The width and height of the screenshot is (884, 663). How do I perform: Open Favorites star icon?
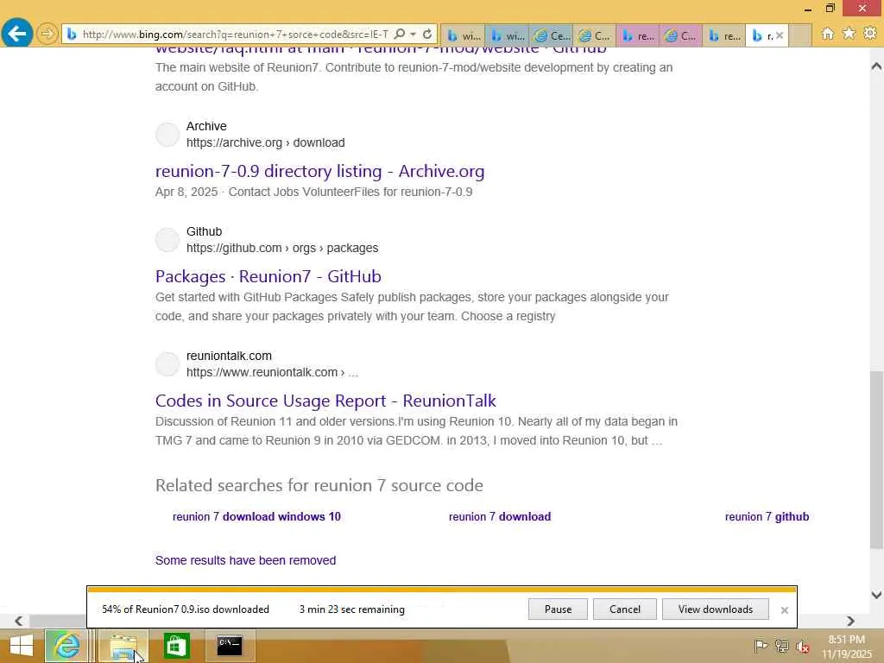[x=849, y=34]
